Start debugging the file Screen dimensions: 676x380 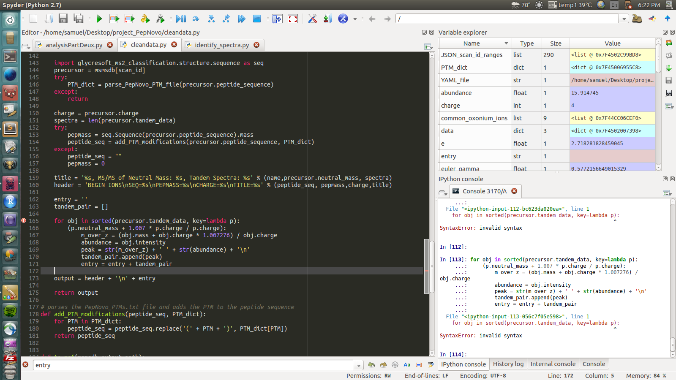[181, 19]
